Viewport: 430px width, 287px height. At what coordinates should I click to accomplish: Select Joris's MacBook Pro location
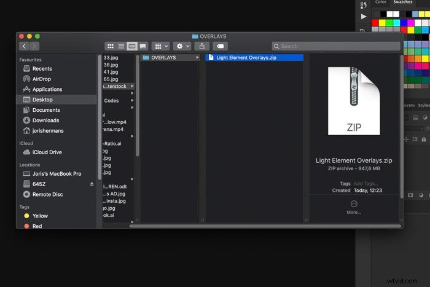[x=57, y=174]
